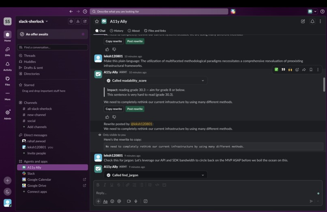Open the Home sidebar item
Image resolution: width=327 pixels, height=212 pixels.
[x=8, y=36]
